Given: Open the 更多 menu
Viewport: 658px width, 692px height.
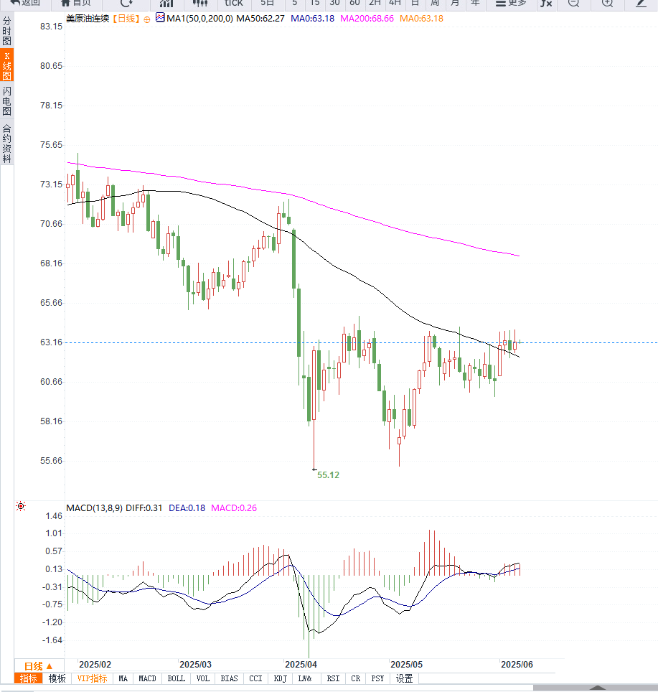Looking at the screenshot, I should coord(511,3).
